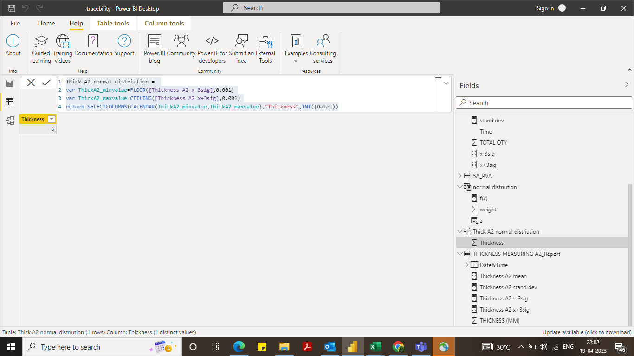Open Power BI for developers
The height and width of the screenshot is (356, 634).
(212, 49)
